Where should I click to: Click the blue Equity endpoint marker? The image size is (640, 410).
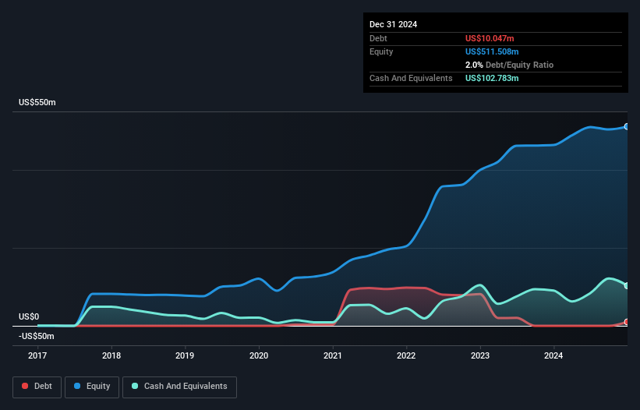point(627,127)
